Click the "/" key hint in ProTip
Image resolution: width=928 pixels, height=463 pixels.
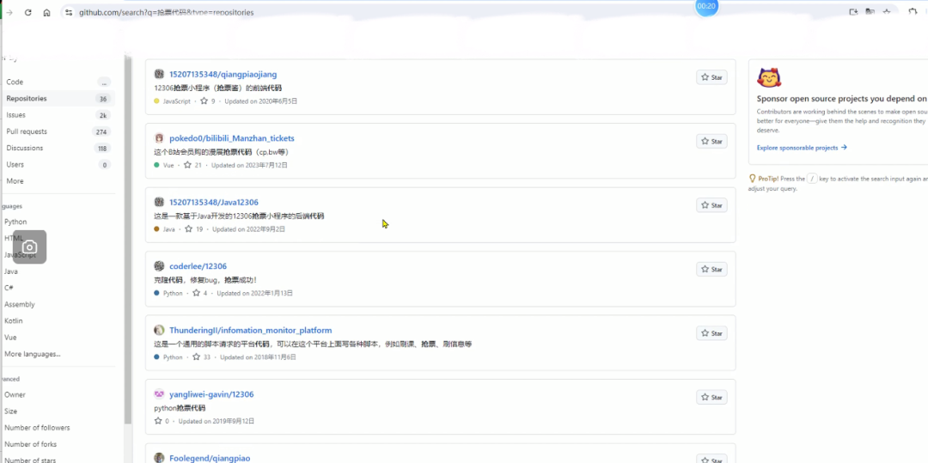pyautogui.click(x=812, y=179)
